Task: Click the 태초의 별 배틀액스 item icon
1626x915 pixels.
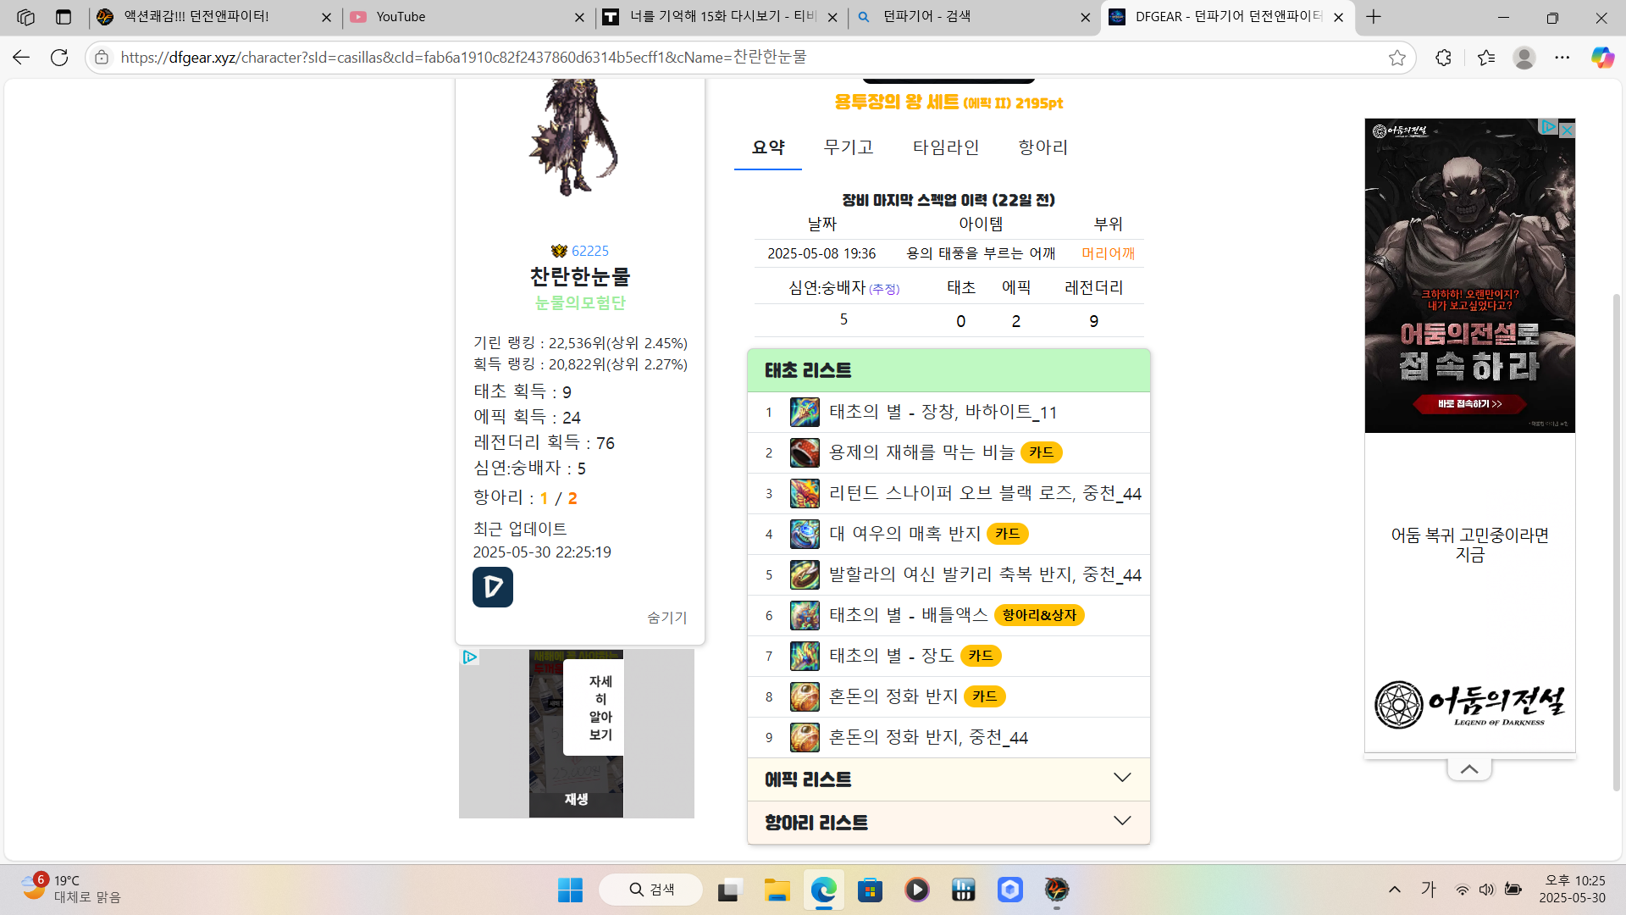Action: 804,616
